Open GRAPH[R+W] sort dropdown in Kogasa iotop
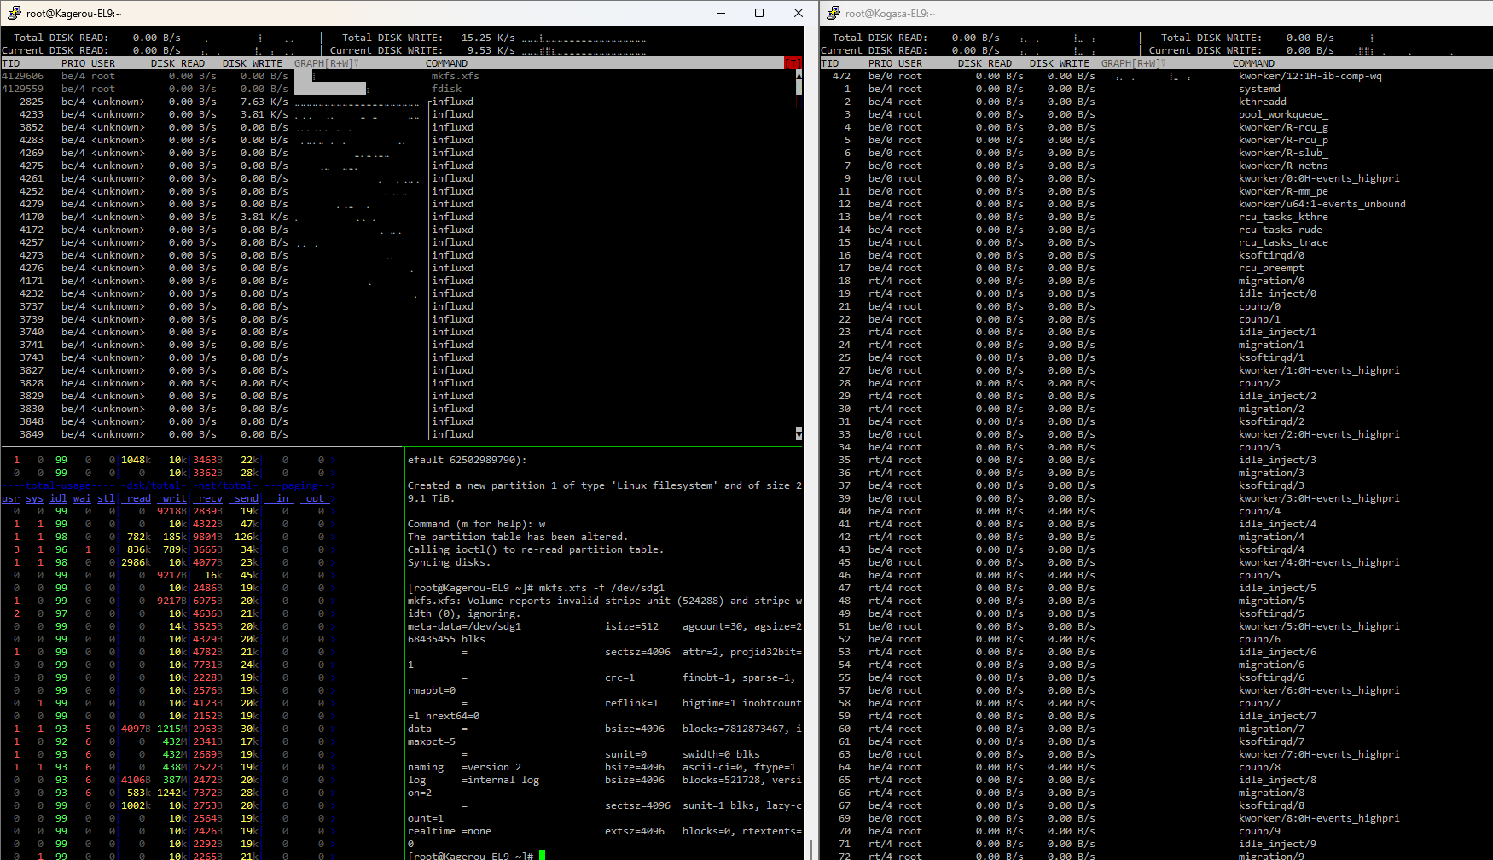Image resolution: width=1493 pixels, height=860 pixels. pyautogui.click(x=1134, y=63)
